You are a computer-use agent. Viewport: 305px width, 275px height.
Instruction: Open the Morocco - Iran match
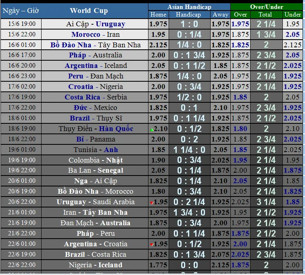tap(96, 34)
